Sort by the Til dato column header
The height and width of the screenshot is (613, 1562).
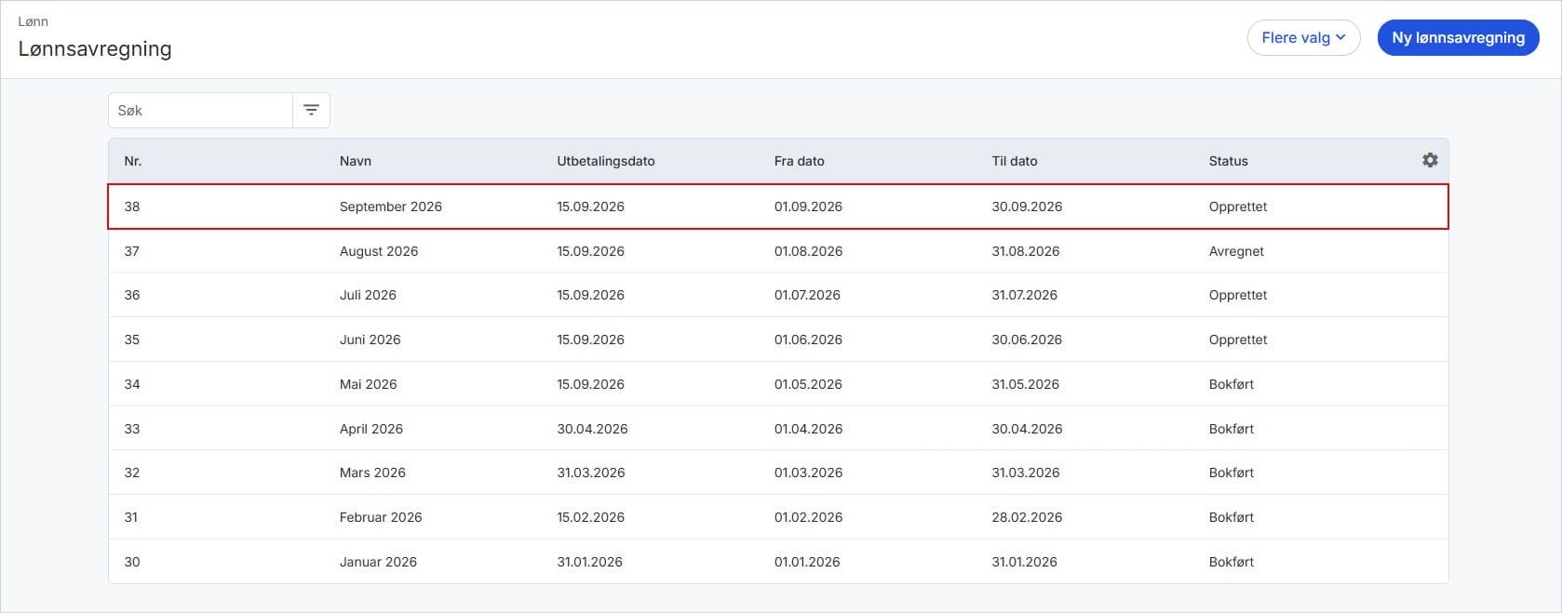click(x=1015, y=161)
